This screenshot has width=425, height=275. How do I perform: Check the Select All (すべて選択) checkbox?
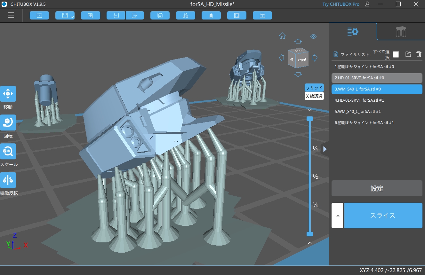coord(396,54)
